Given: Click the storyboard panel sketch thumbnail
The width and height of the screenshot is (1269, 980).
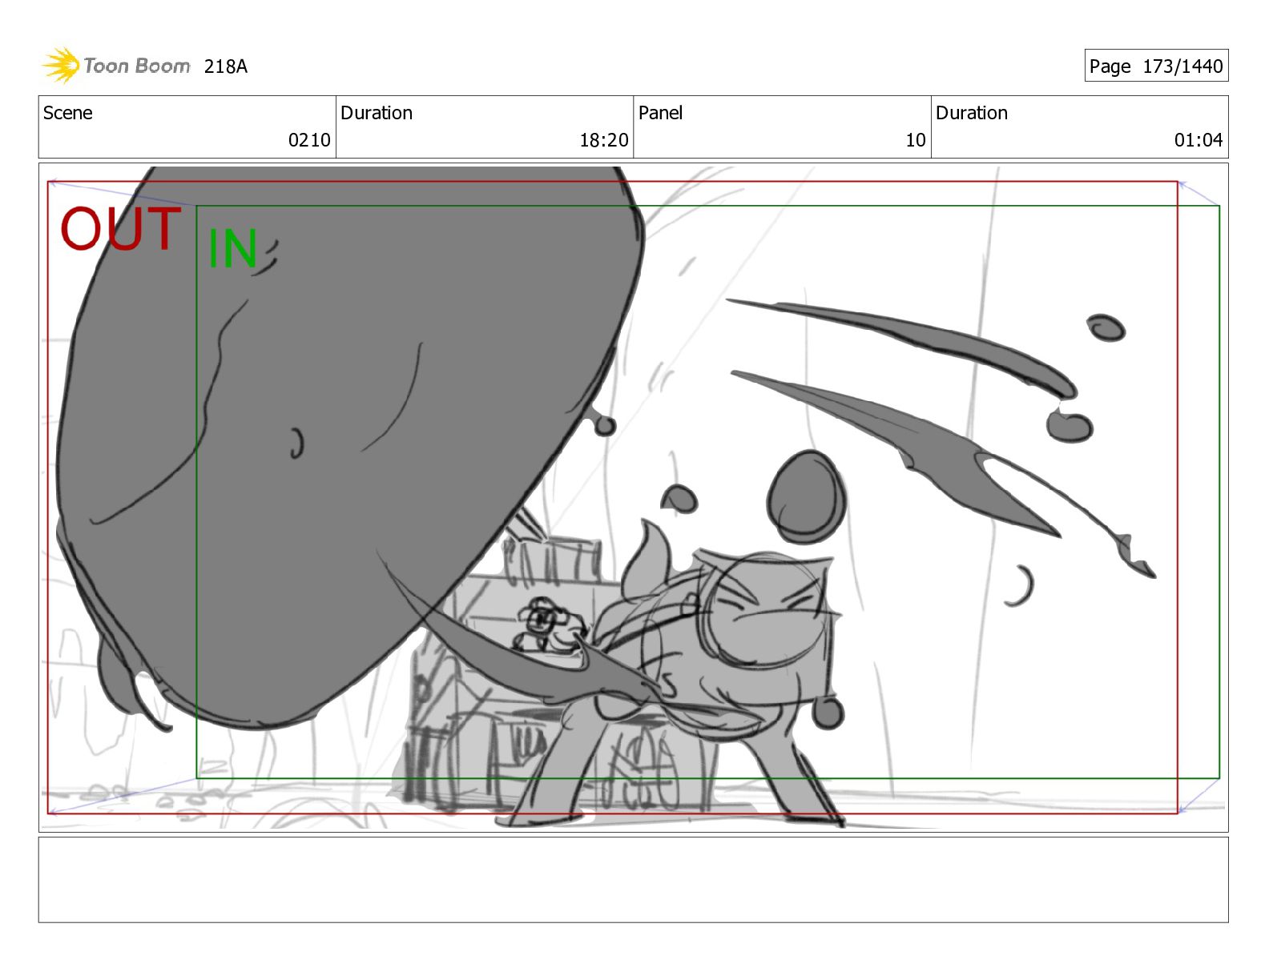Looking at the screenshot, I should coord(633,497).
